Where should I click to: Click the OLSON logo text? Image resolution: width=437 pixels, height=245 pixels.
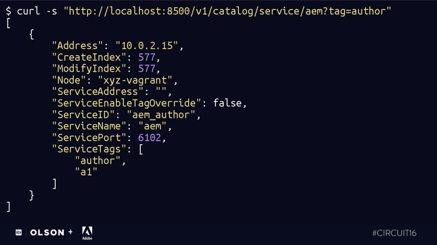(x=47, y=233)
